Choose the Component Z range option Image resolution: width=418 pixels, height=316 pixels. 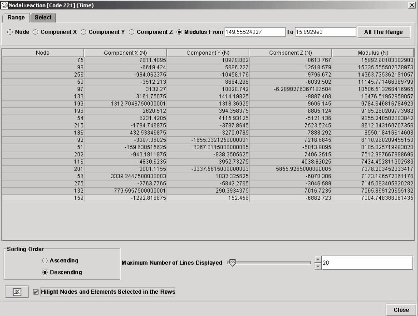(131, 32)
